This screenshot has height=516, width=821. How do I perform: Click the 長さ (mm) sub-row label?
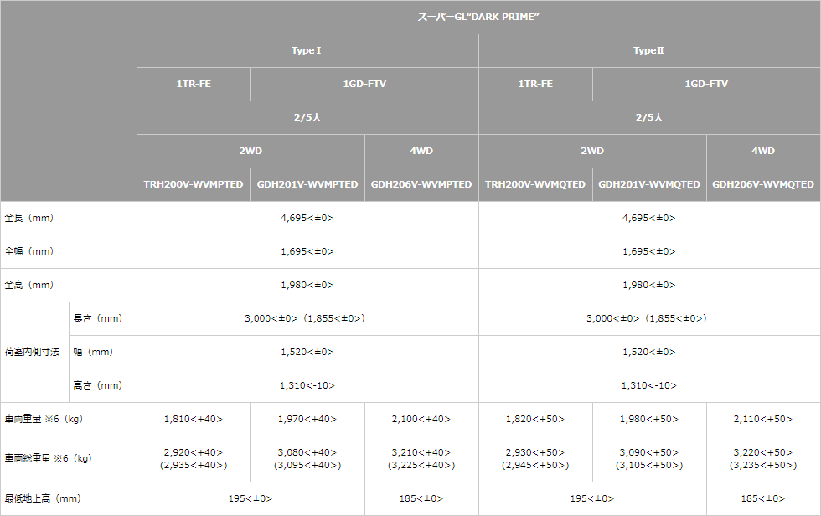pyautogui.click(x=102, y=318)
